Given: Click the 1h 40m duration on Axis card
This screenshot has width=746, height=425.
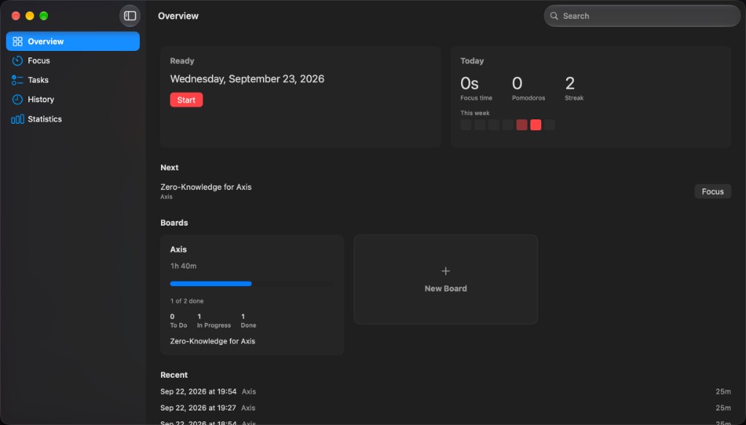Looking at the screenshot, I should [183, 266].
